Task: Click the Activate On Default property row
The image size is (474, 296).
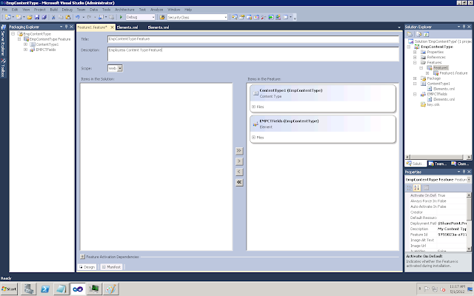Action: pyautogui.click(x=436, y=195)
